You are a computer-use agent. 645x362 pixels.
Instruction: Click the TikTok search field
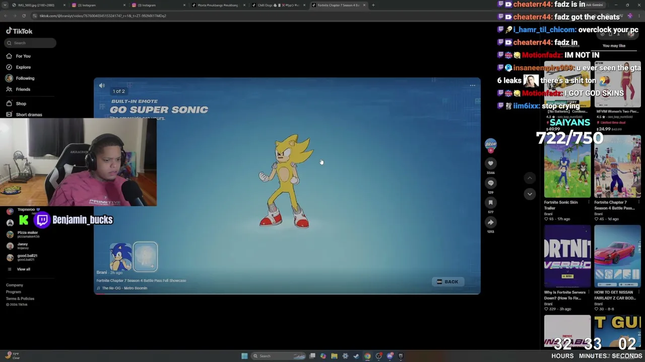pos(31,43)
